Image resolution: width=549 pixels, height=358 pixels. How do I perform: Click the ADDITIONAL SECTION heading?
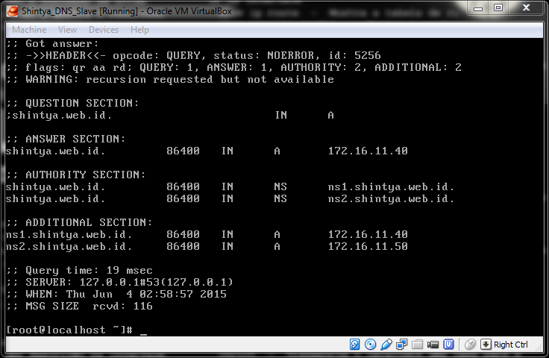[x=79, y=222]
